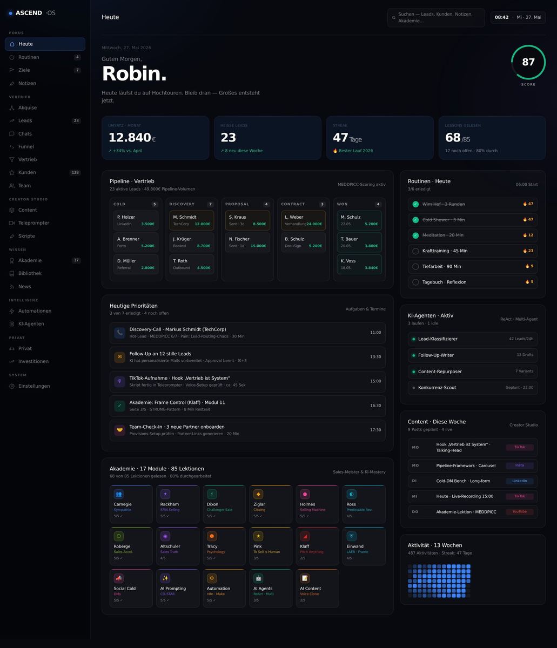Viewport: 557px width, 648px height.
Task: Open the Klaff Pitch Anything module
Action: pyautogui.click(x=317, y=546)
